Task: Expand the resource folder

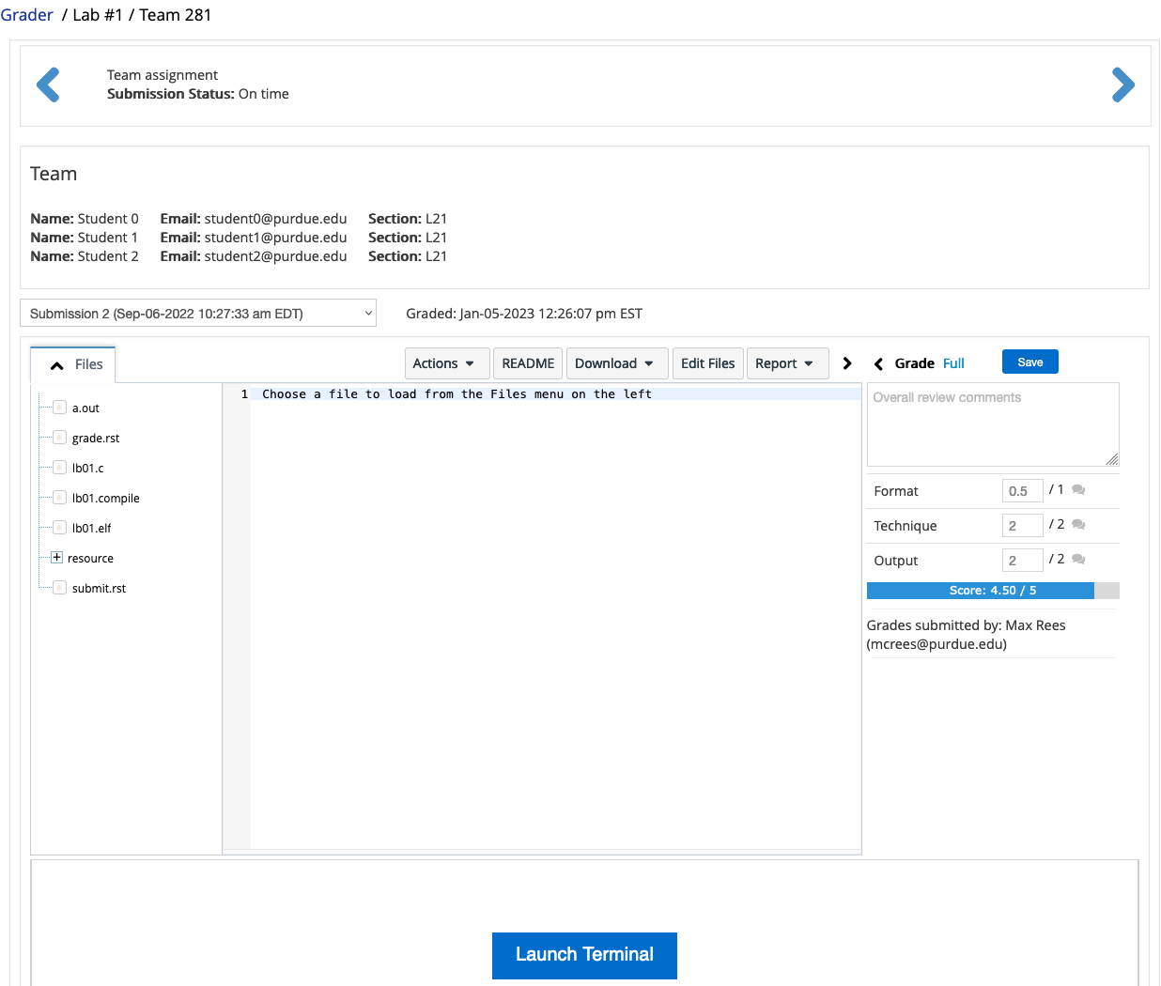Action: (x=57, y=558)
